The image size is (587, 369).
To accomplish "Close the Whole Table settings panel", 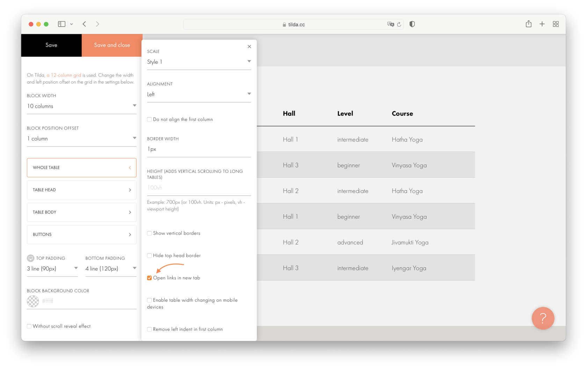I will 249,46.
